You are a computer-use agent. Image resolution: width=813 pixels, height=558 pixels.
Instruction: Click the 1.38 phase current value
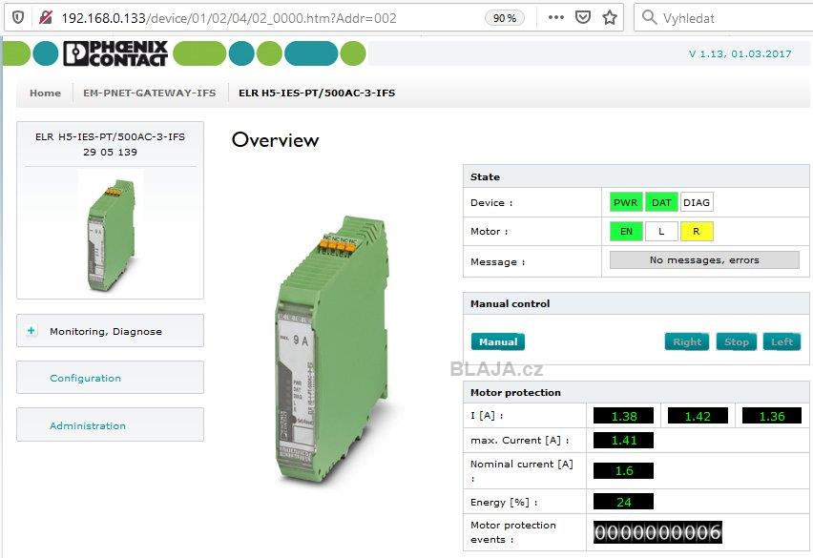pyautogui.click(x=624, y=416)
